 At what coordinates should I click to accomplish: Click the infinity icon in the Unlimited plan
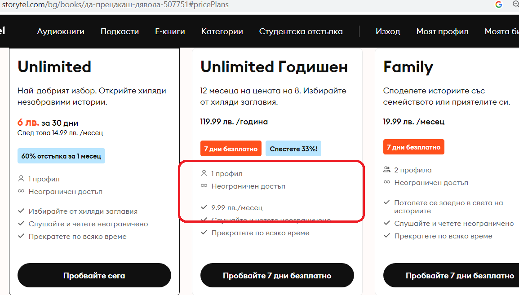click(21, 192)
